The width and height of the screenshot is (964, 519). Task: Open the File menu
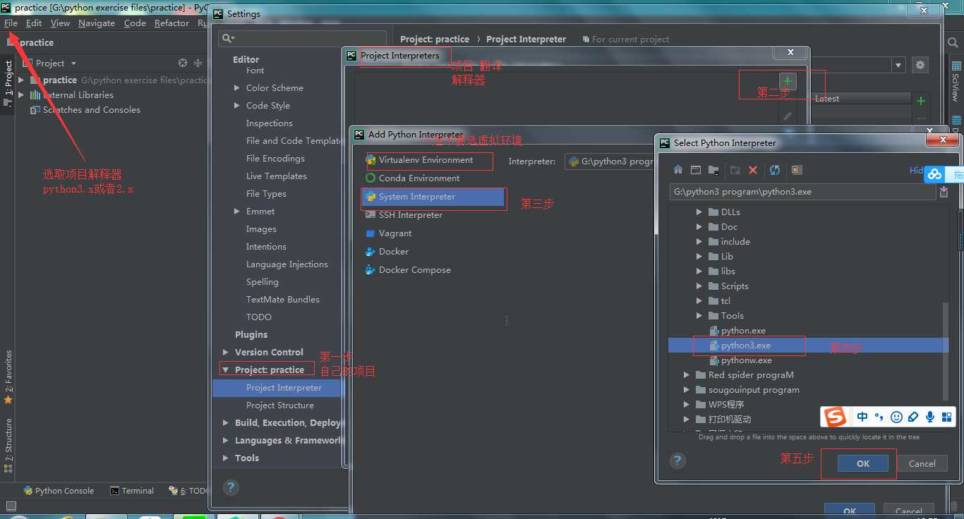click(11, 23)
